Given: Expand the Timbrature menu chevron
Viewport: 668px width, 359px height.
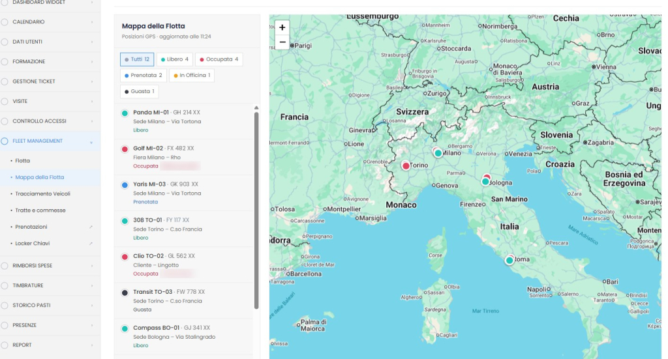Looking at the screenshot, I should 91,285.
